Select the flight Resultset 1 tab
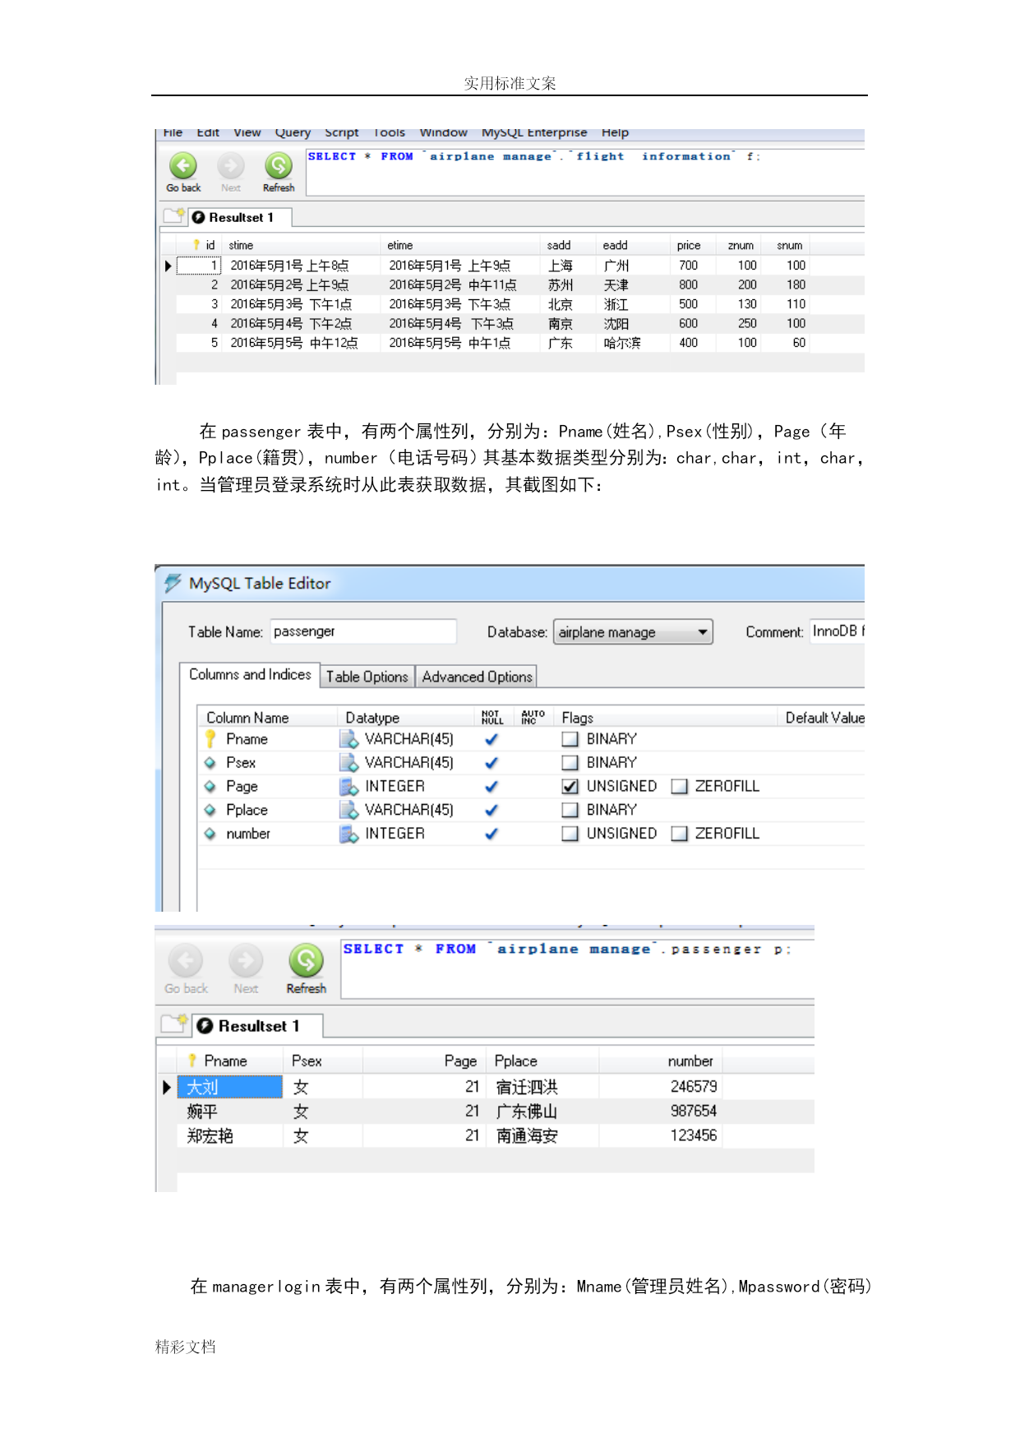The width and height of the screenshot is (1020, 1442). tap(241, 217)
